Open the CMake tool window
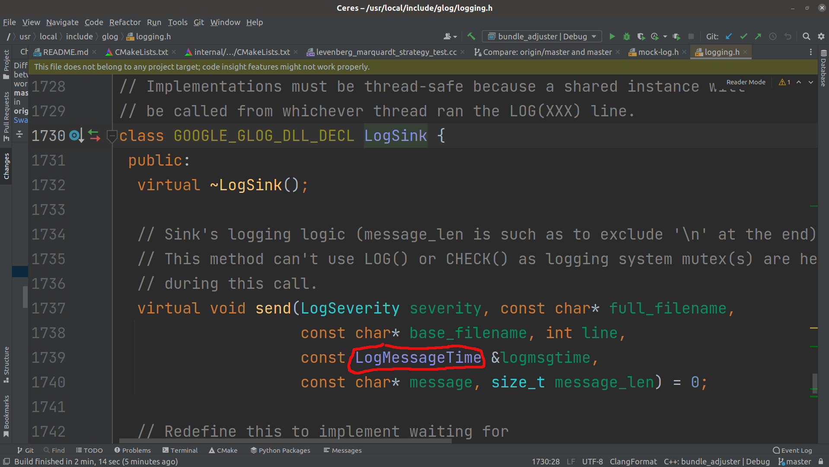This screenshot has width=829, height=467. click(223, 450)
